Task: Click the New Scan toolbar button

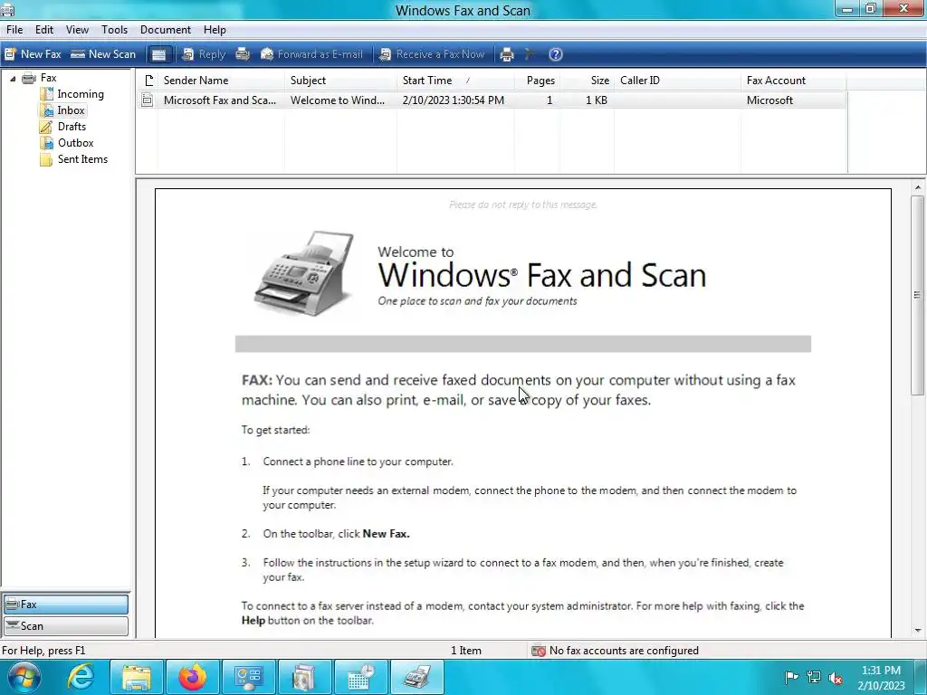Action: coord(103,54)
